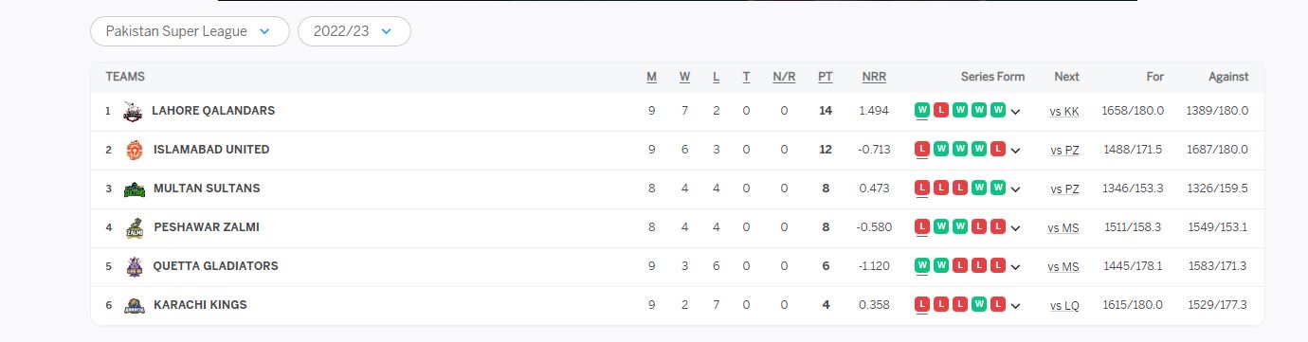Click the first L form badge for Karachi Kings
Image resolution: width=1308 pixels, height=342 pixels.
[x=921, y=304]
